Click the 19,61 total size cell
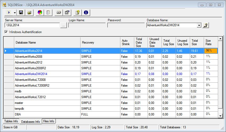The image size is (226, 132). coord(197,51)
